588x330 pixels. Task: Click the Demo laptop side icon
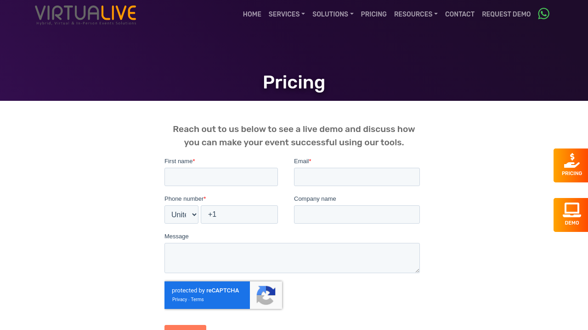tap(571, 210)
